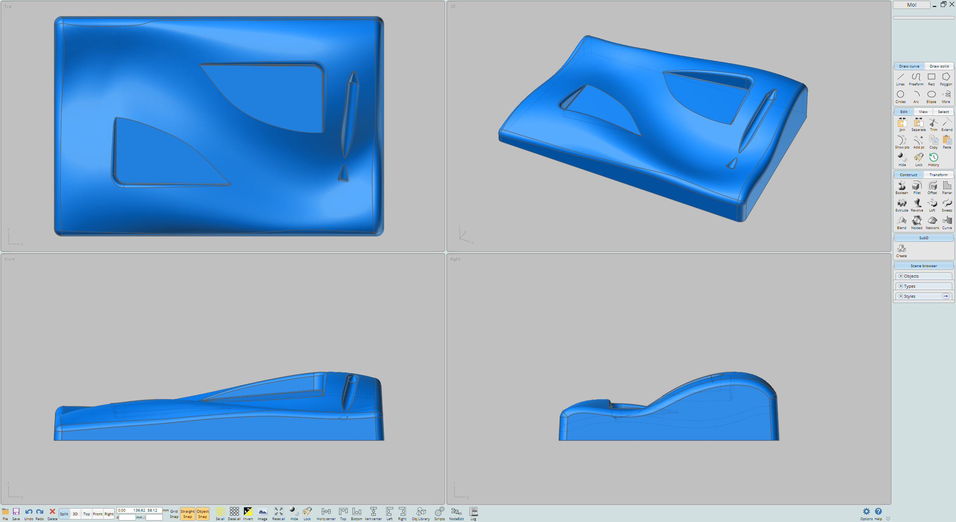Click the distance input field
Screen dimensions: 956x522
pos(127,517)
